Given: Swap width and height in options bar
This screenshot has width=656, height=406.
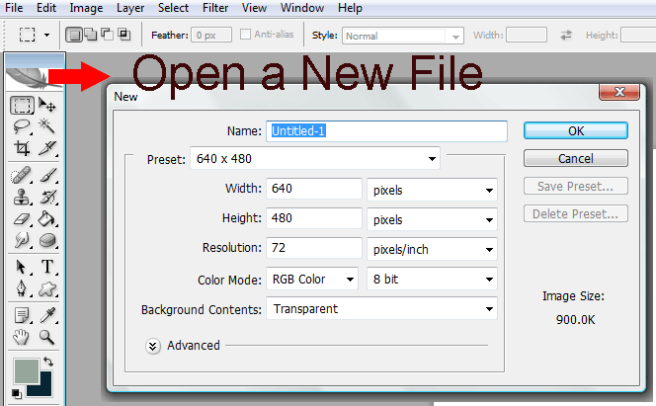Looking at the screenshot, I should point(566,36).
